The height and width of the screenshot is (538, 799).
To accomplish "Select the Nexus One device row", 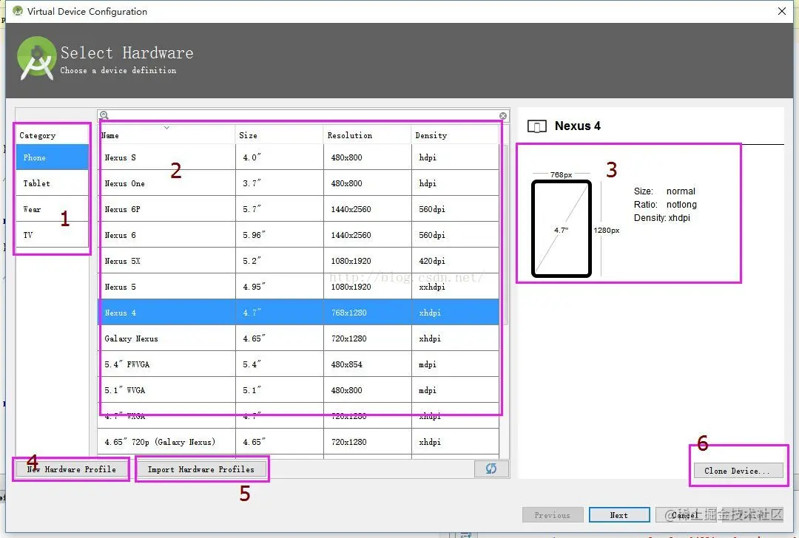I will (298, 183).
